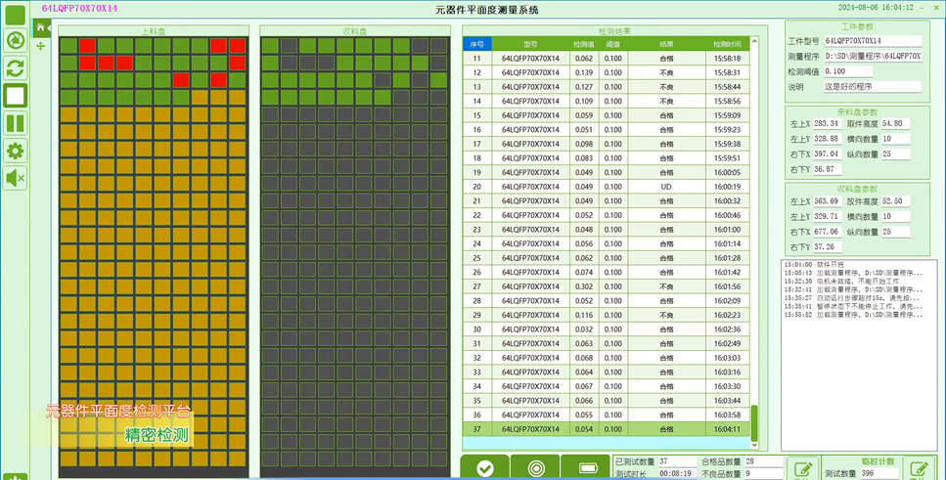Select row 20 with UD result
The image size is (946, 480).
pos(607,186)
